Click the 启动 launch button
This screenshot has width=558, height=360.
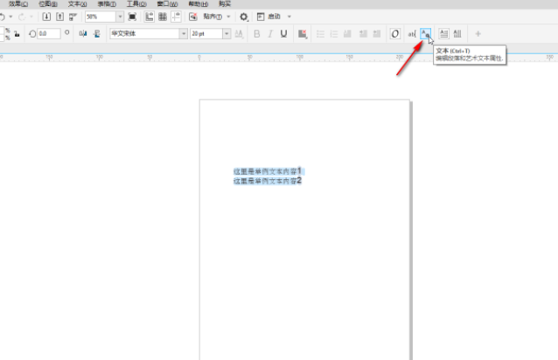pos(273,17)
